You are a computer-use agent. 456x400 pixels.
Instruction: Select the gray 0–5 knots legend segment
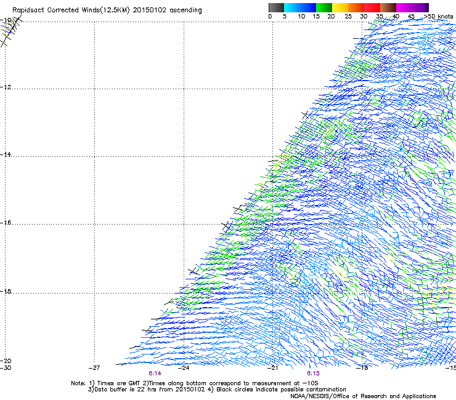pos(276,7)
